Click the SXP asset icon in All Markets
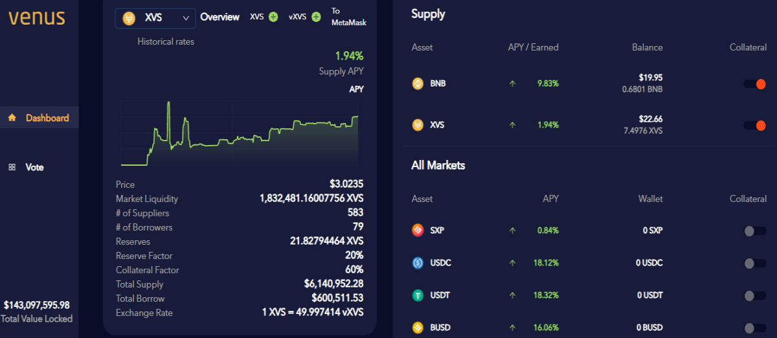The image size is (777, 338). click(418, 230)
